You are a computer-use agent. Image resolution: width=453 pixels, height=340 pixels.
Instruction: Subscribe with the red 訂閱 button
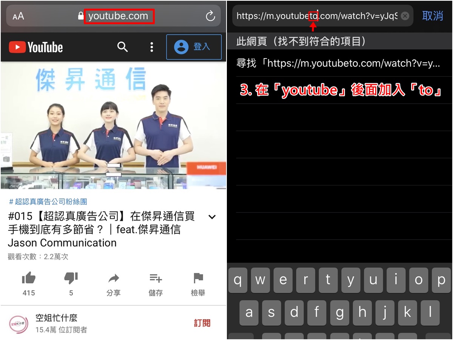[202, 323]
